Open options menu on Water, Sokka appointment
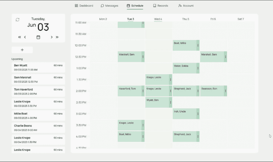The image size is (273, 162). pos(198,68)
